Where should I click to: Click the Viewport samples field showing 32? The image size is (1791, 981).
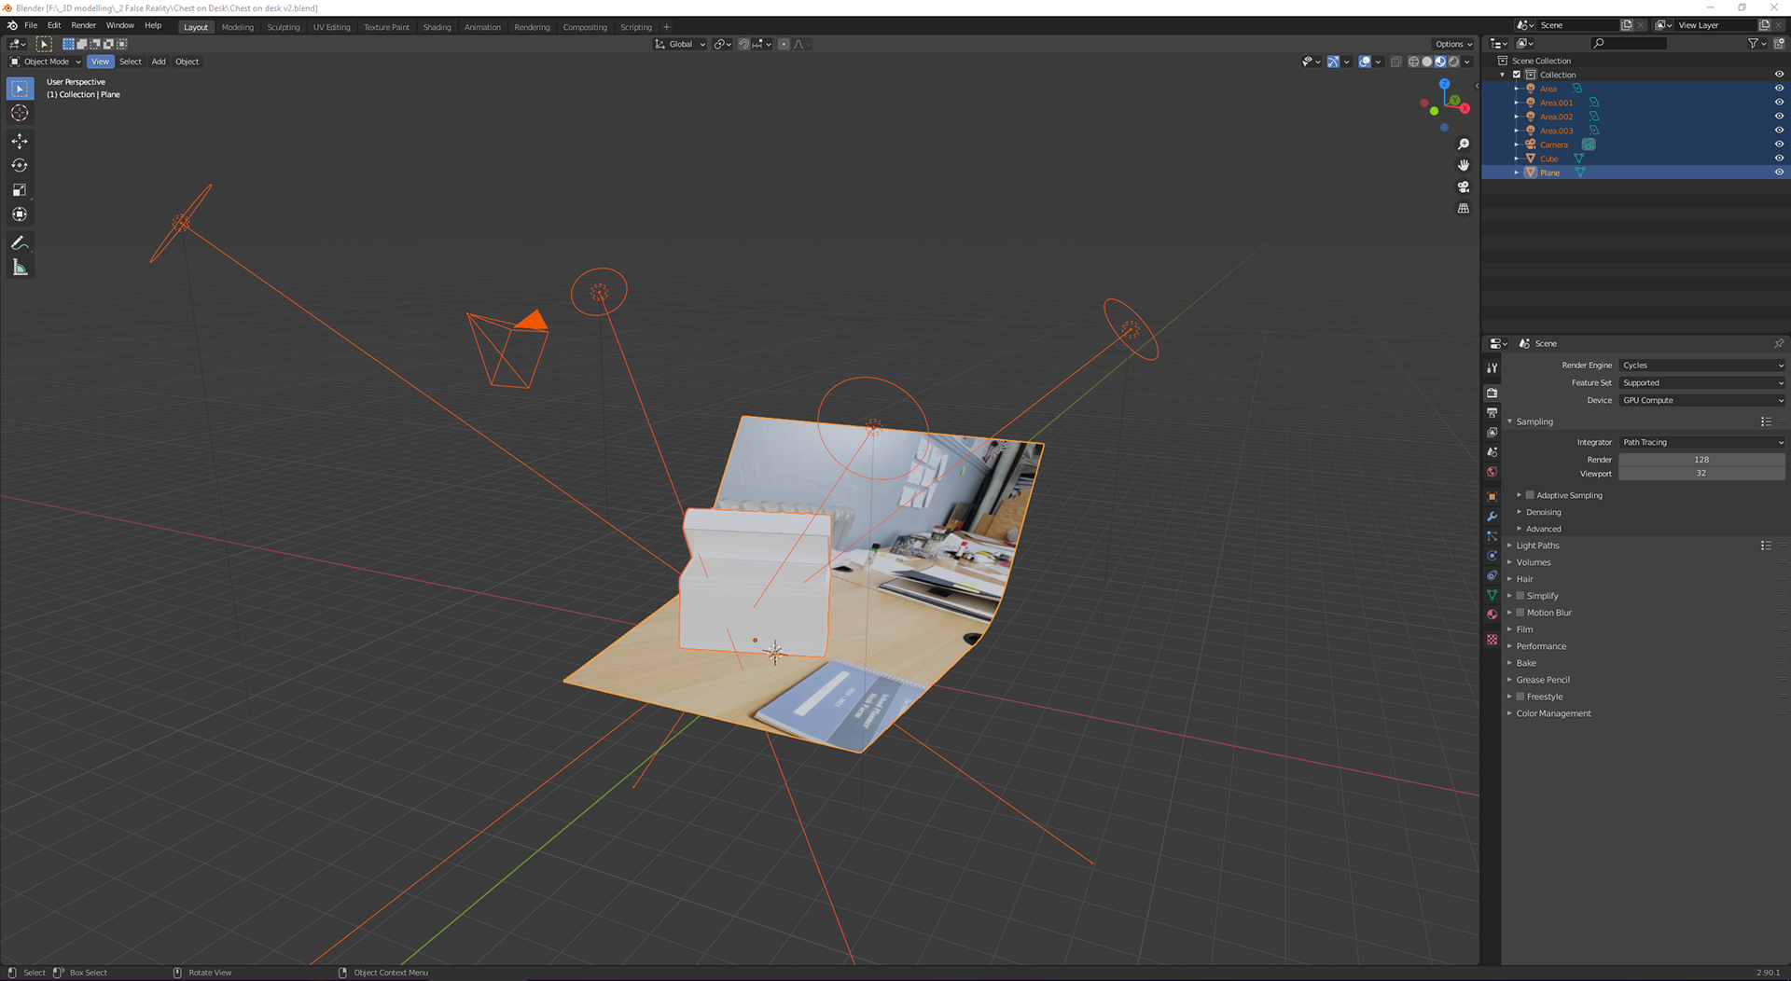pyautogui.click(x=1701, y=473)
